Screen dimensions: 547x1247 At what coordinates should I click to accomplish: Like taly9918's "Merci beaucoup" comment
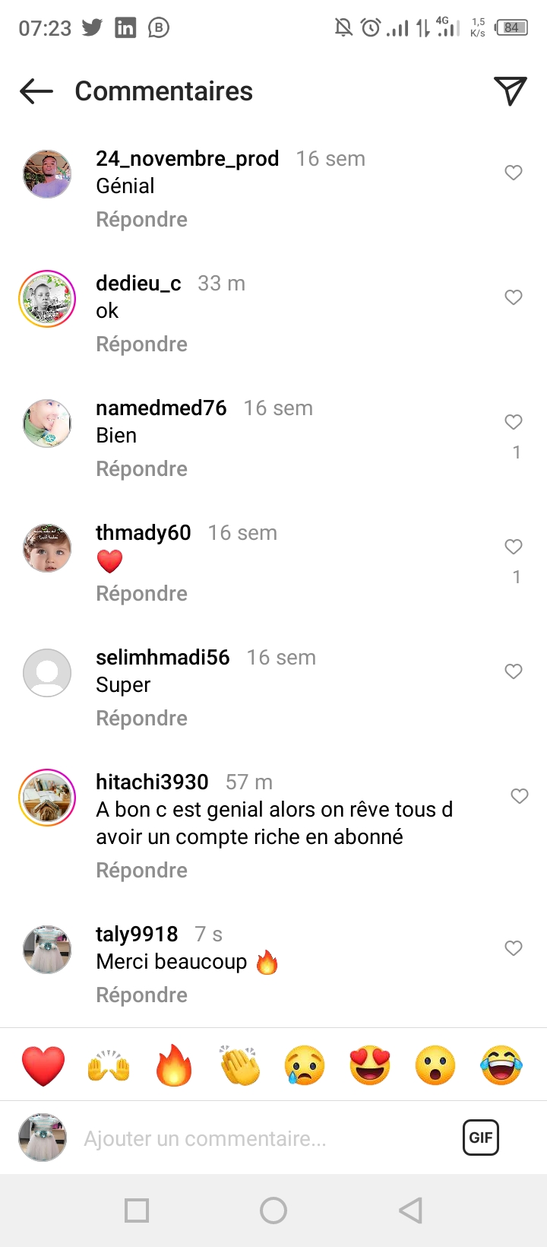514,948
